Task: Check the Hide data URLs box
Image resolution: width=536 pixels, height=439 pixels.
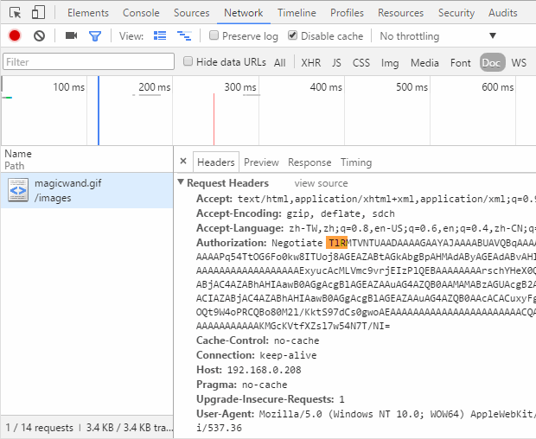Action: tap(188, 62)
